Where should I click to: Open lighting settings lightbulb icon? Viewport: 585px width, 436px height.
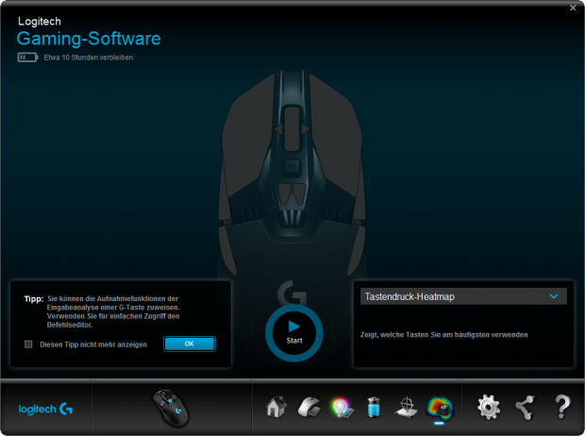pyautogui.click(x=342, y=408)
